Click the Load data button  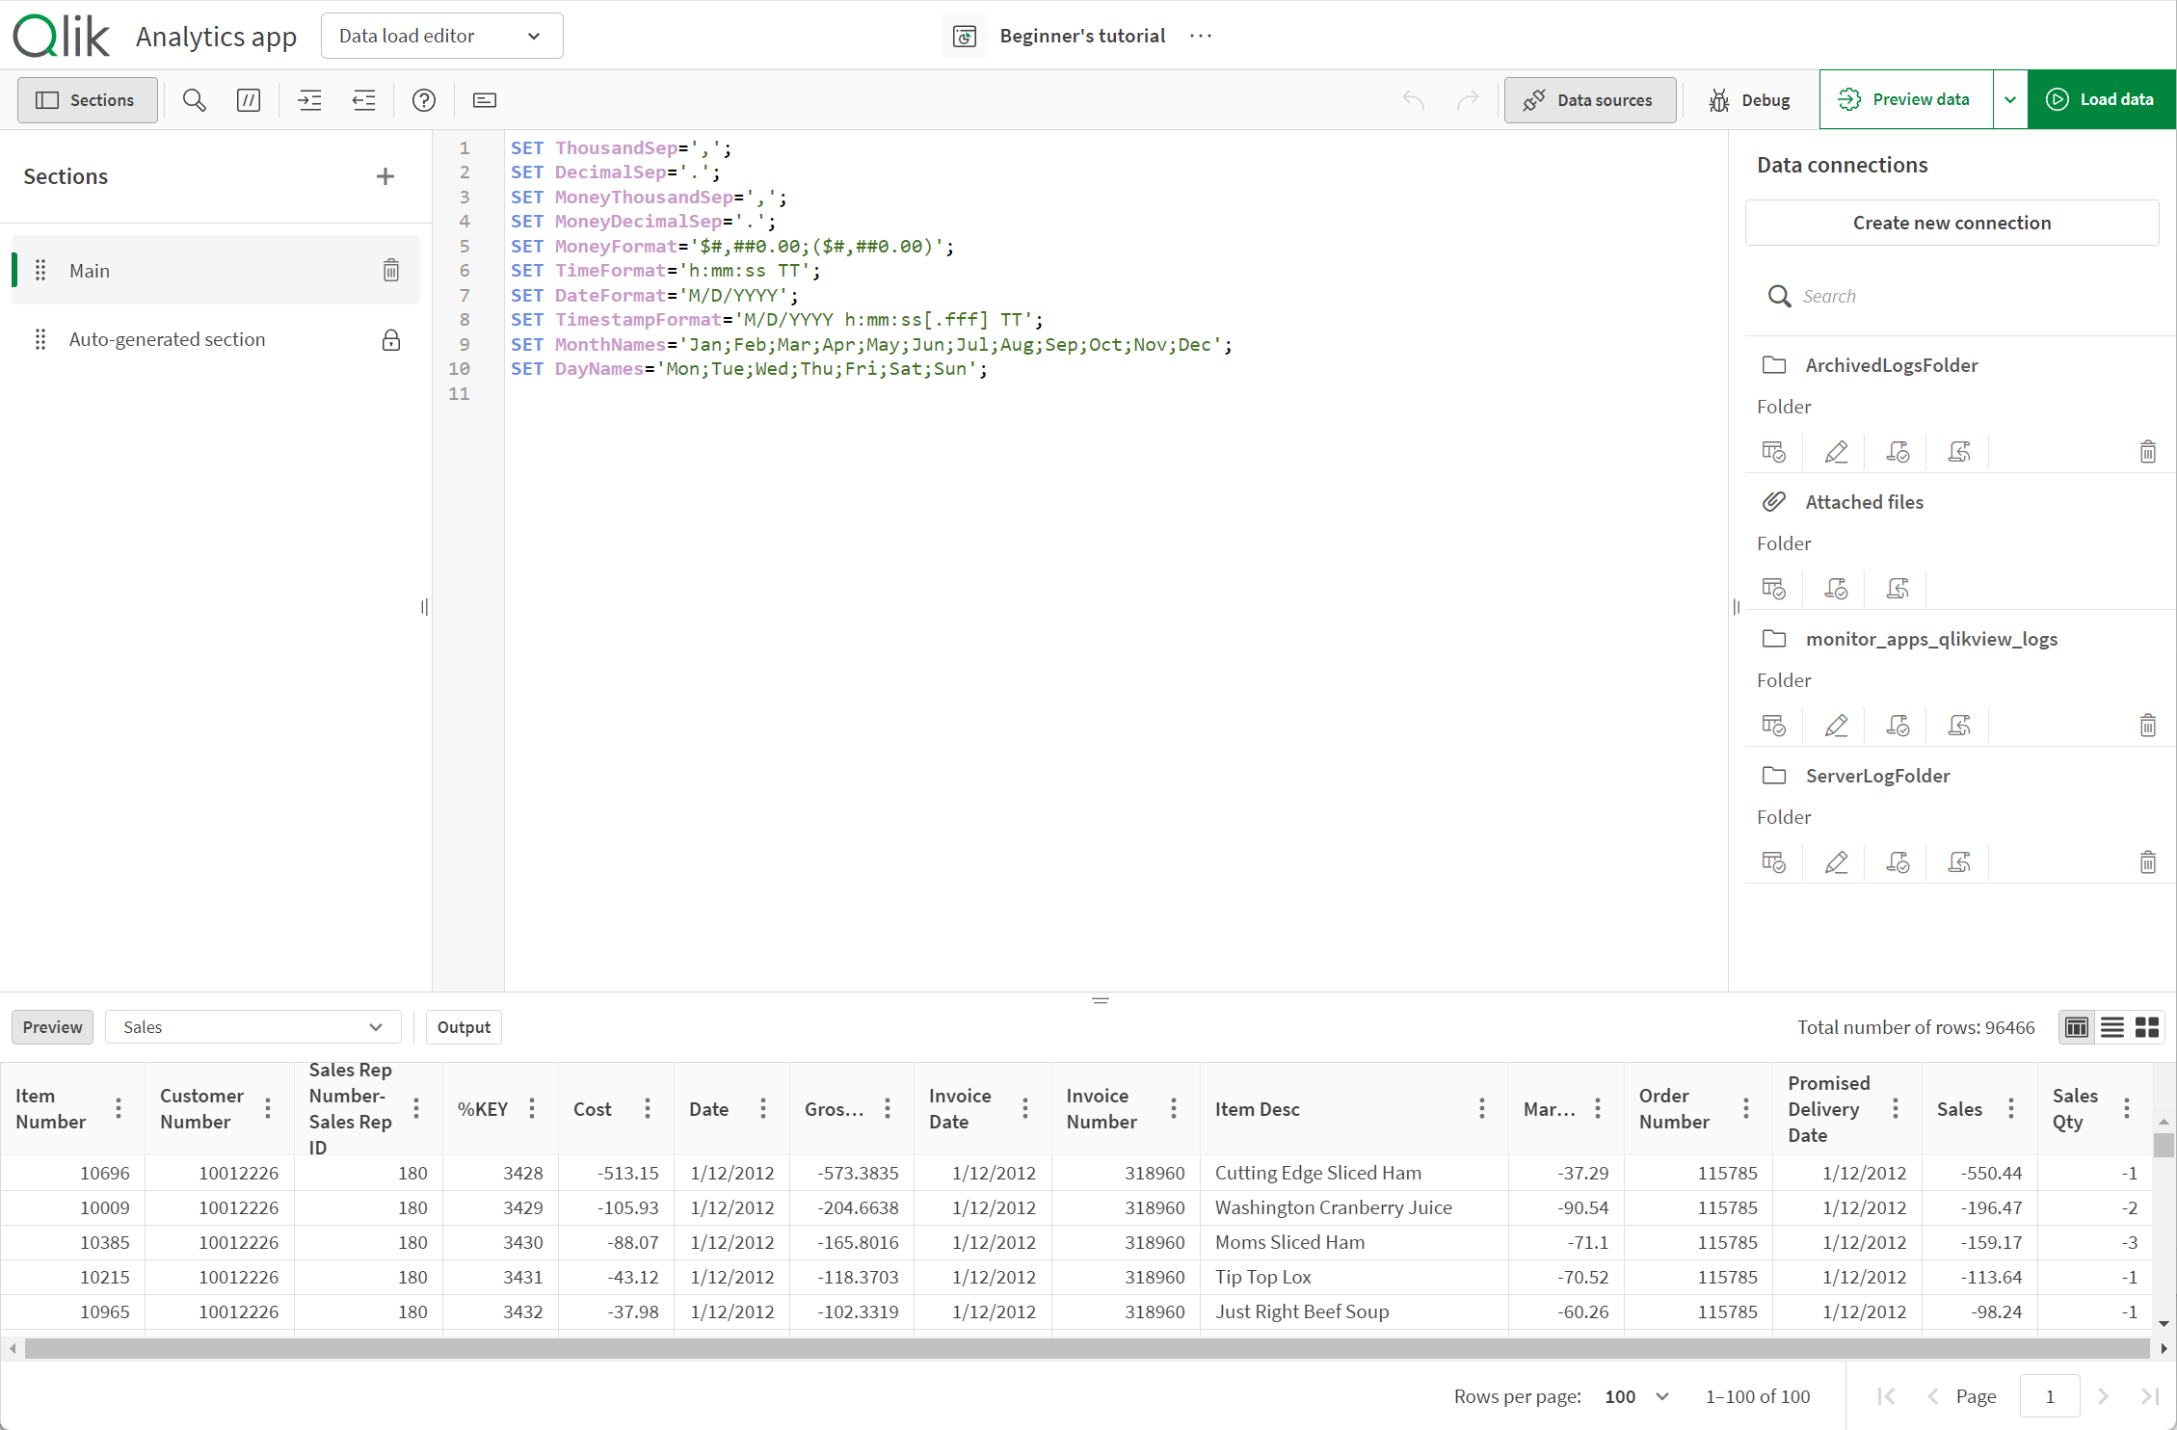click(x=2102, y=99)
